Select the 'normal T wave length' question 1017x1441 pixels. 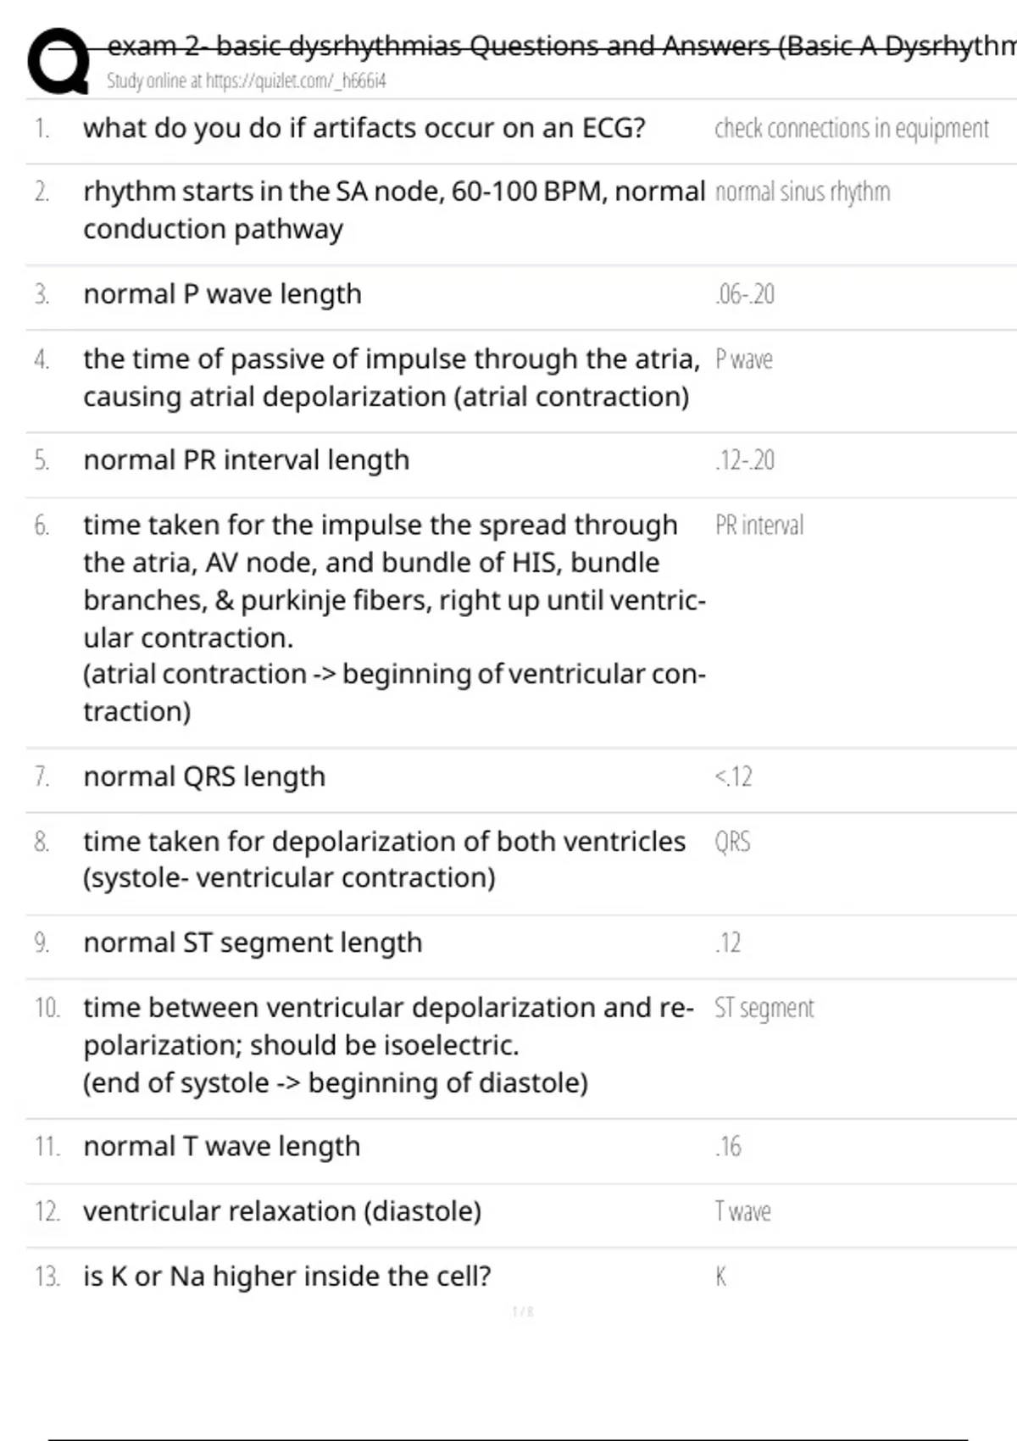tap(221, 1146)
